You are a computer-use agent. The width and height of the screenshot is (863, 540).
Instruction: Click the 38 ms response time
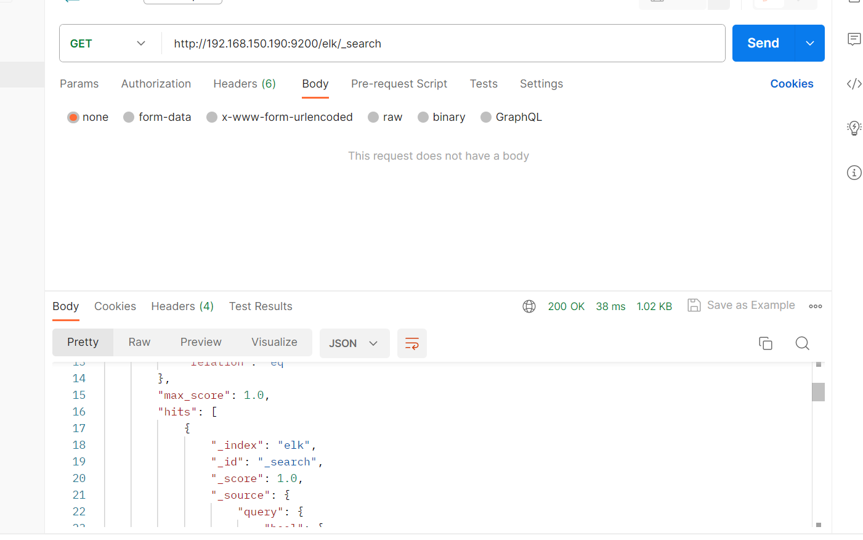click(x=610, y=306)
